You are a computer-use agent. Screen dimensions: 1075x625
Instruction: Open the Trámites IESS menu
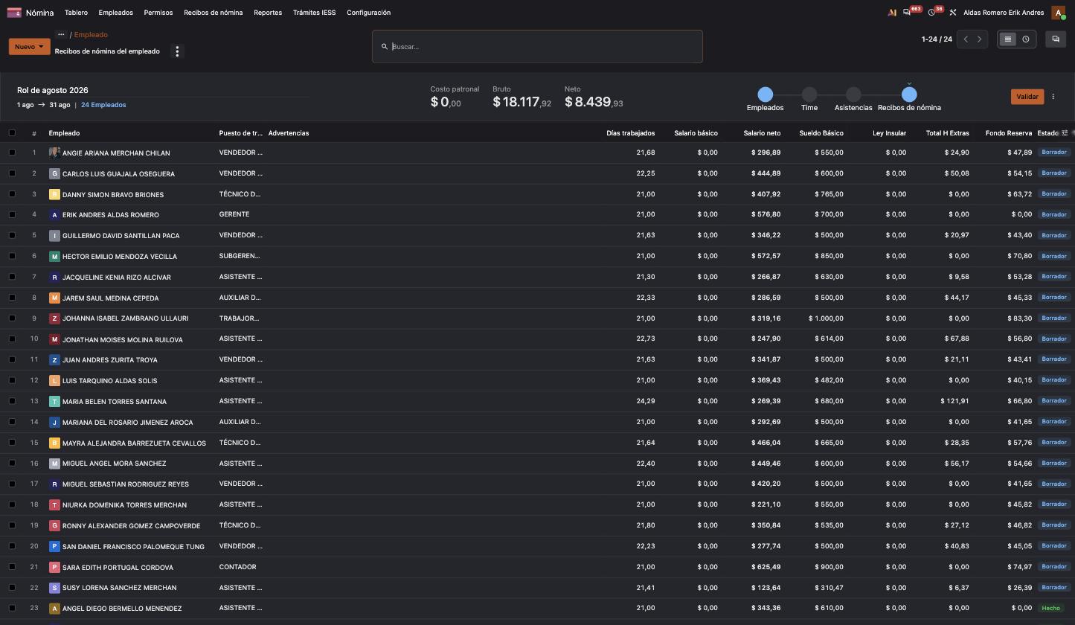314,13
